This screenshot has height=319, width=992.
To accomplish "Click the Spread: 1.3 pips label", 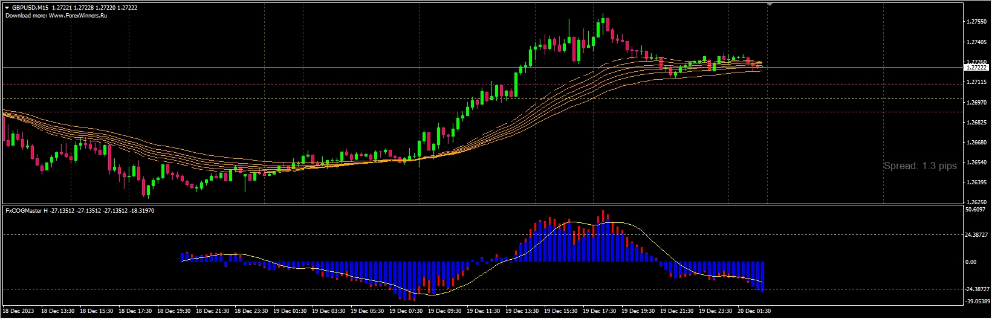I will (x=920, y=166).
